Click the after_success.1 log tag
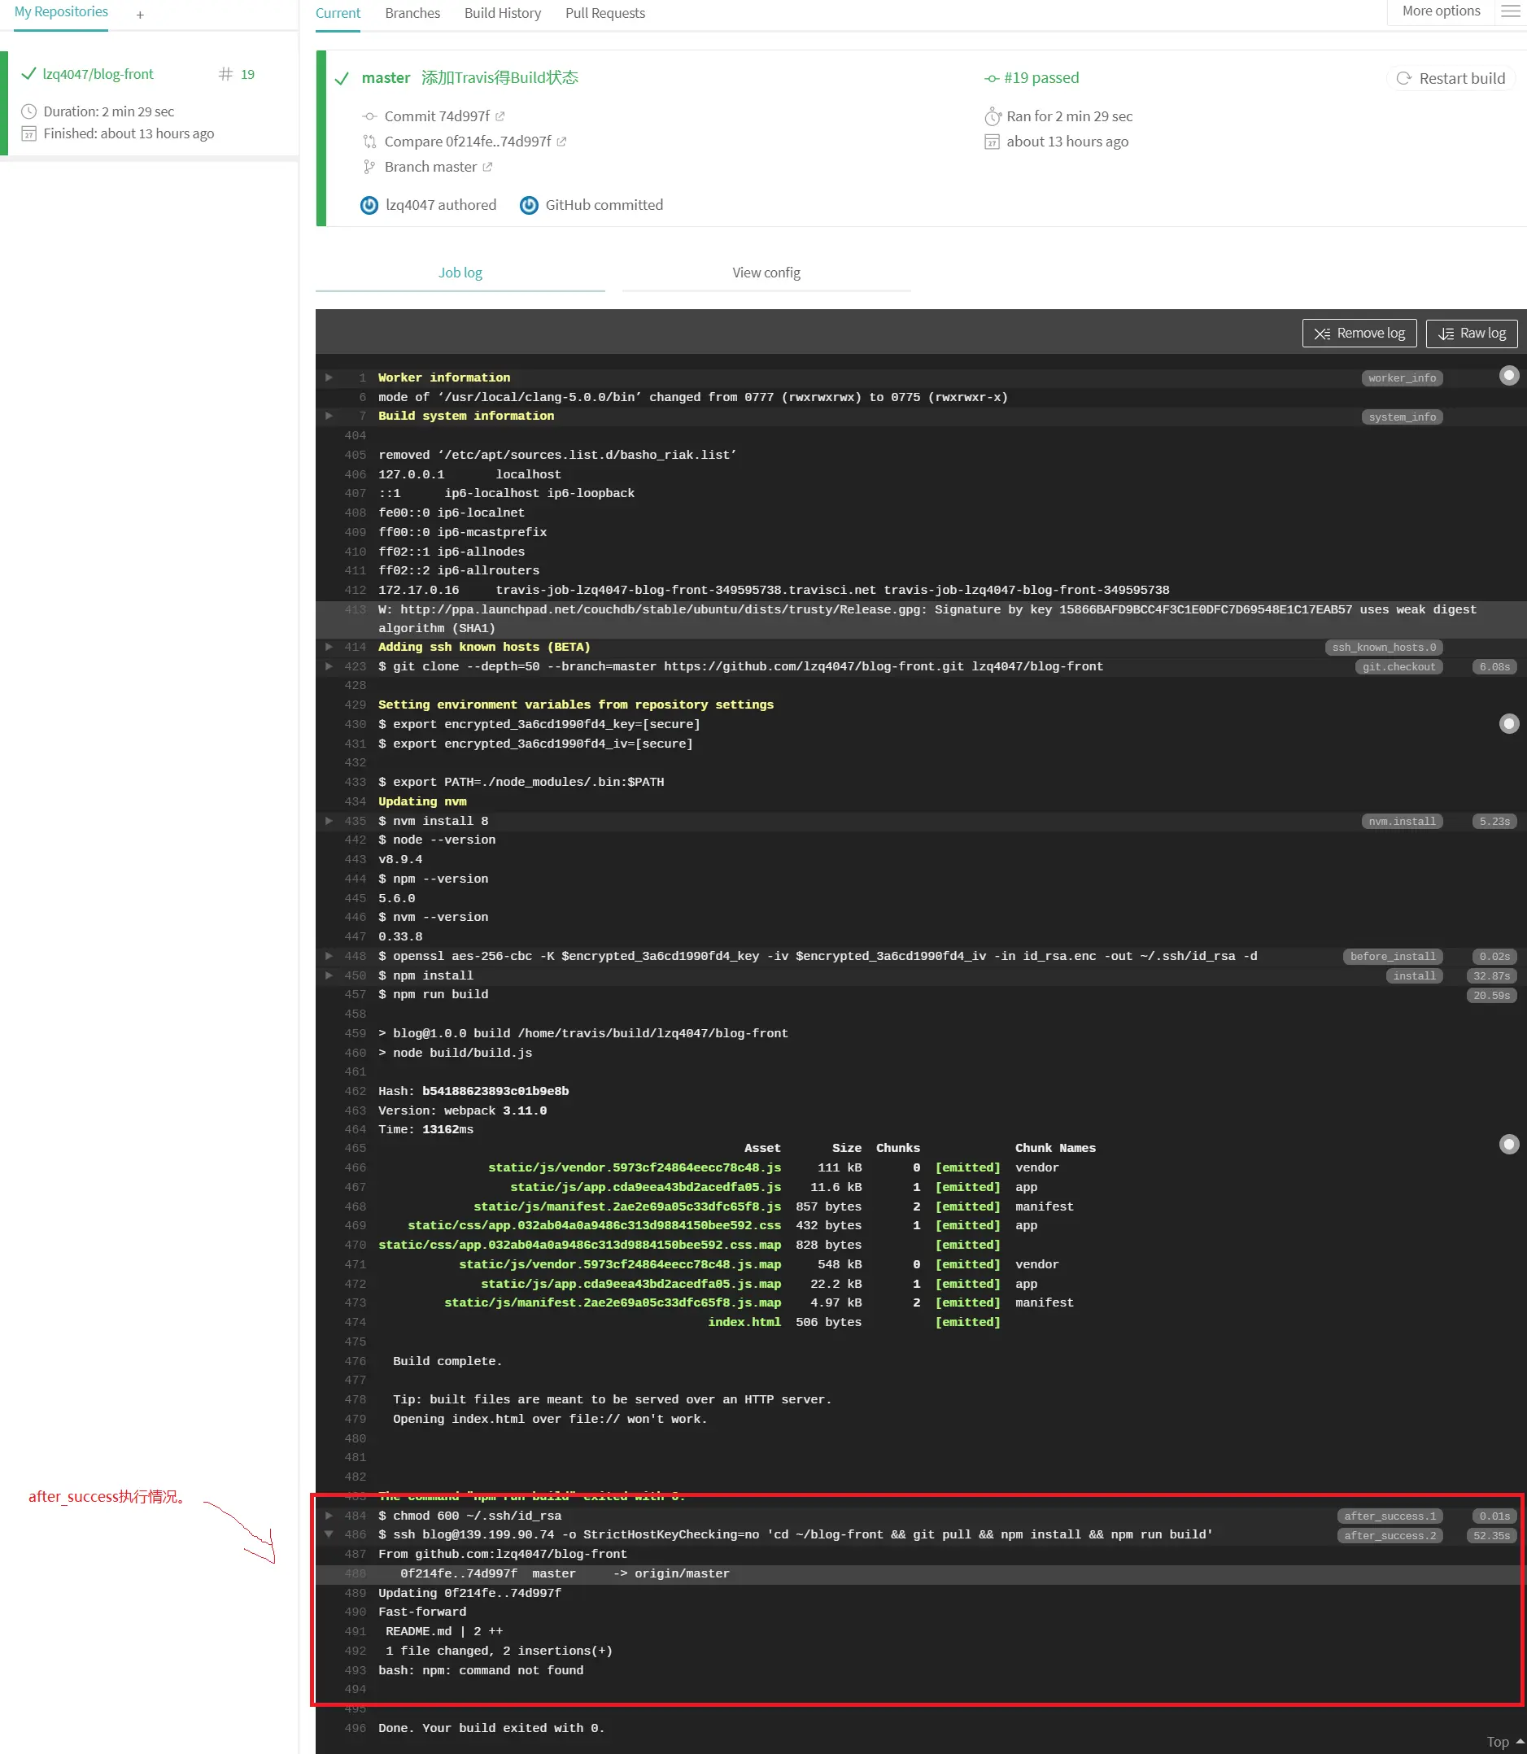 coord(1390,1516)
